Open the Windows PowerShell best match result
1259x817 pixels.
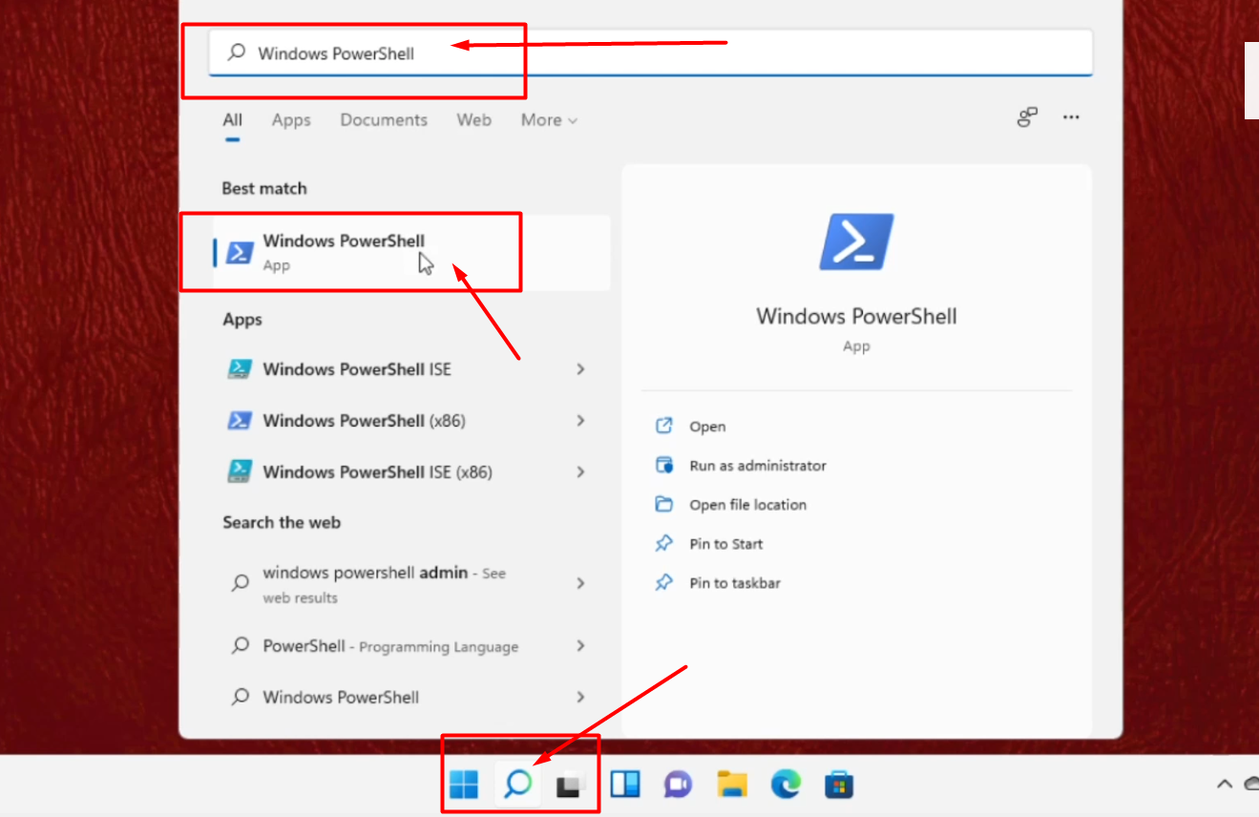click(411, 253)
